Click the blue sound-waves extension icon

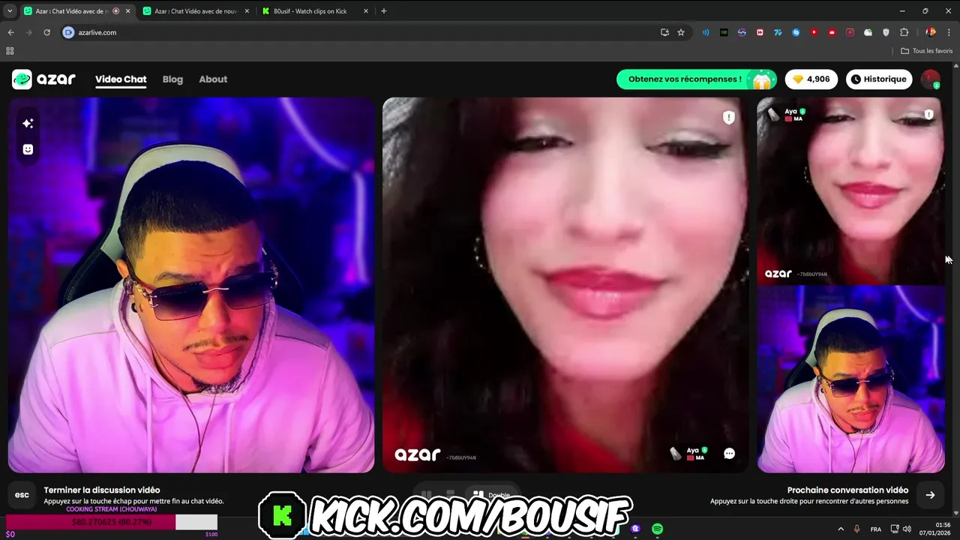tap(706, 32)
